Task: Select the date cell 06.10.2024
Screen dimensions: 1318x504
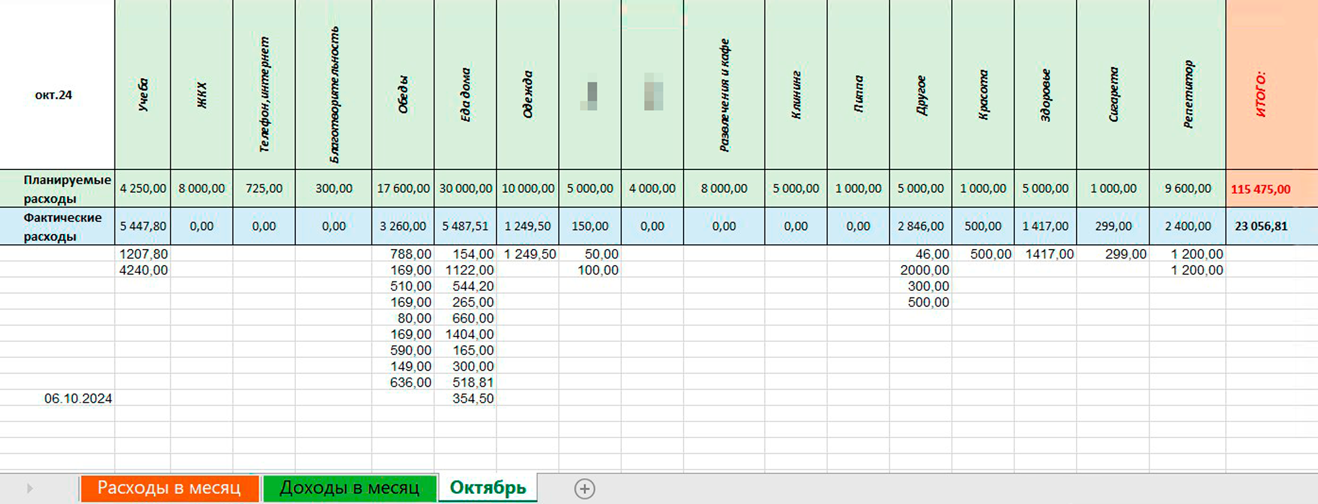Action: coord(58,398)
